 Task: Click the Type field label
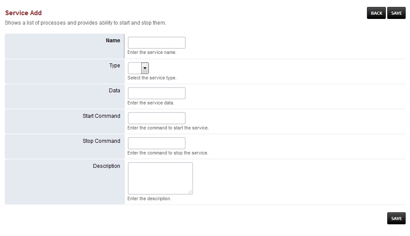115,66
